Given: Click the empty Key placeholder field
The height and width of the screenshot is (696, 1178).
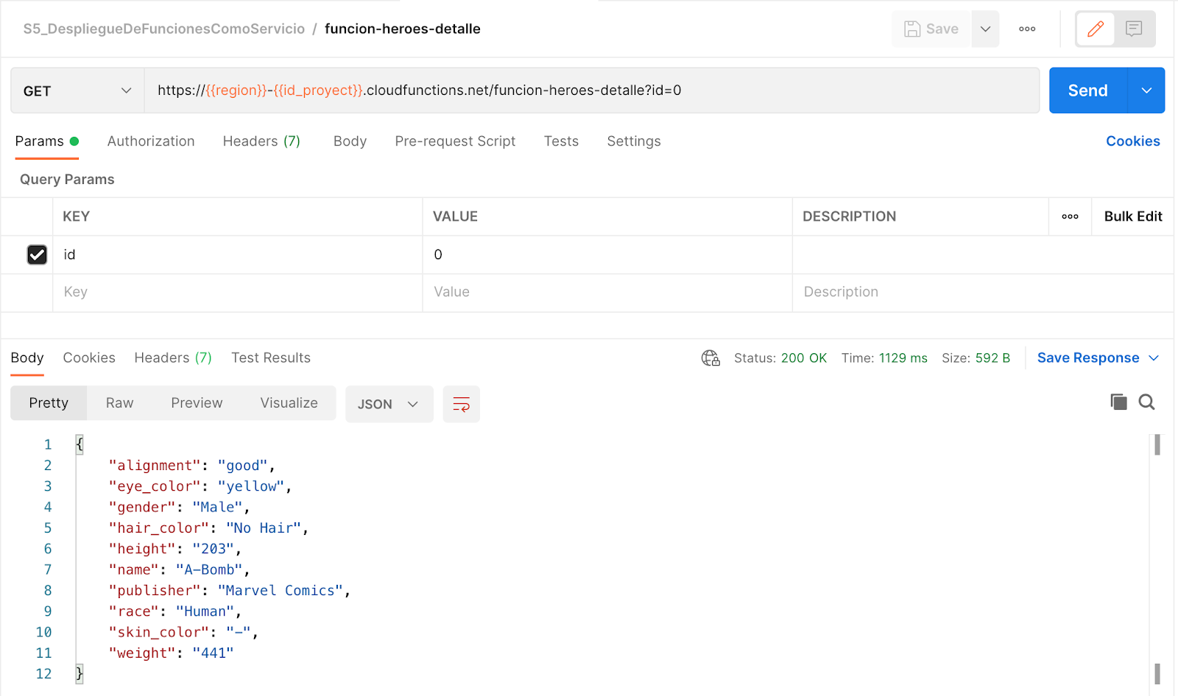Looking at the screenshot, I should click(x=237, y=292).
